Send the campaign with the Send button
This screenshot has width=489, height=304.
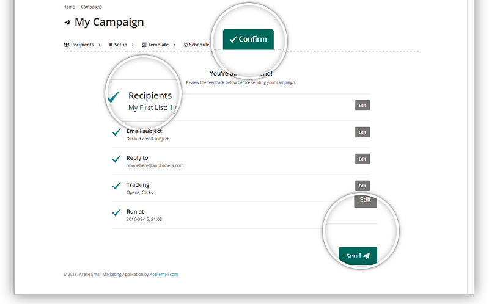point(358,256)
